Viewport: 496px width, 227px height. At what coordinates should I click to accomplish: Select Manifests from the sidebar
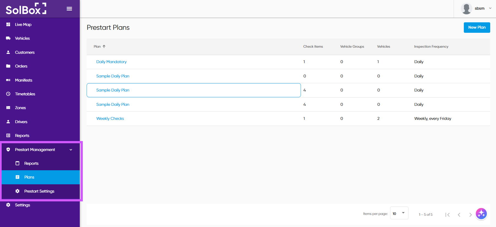pos(24,80)
